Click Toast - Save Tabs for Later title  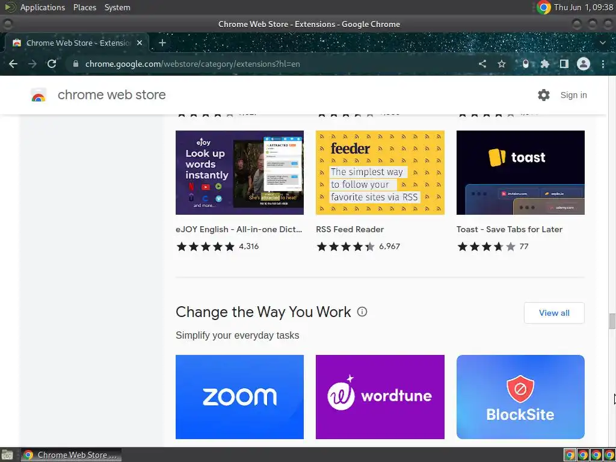coord(510,229)
